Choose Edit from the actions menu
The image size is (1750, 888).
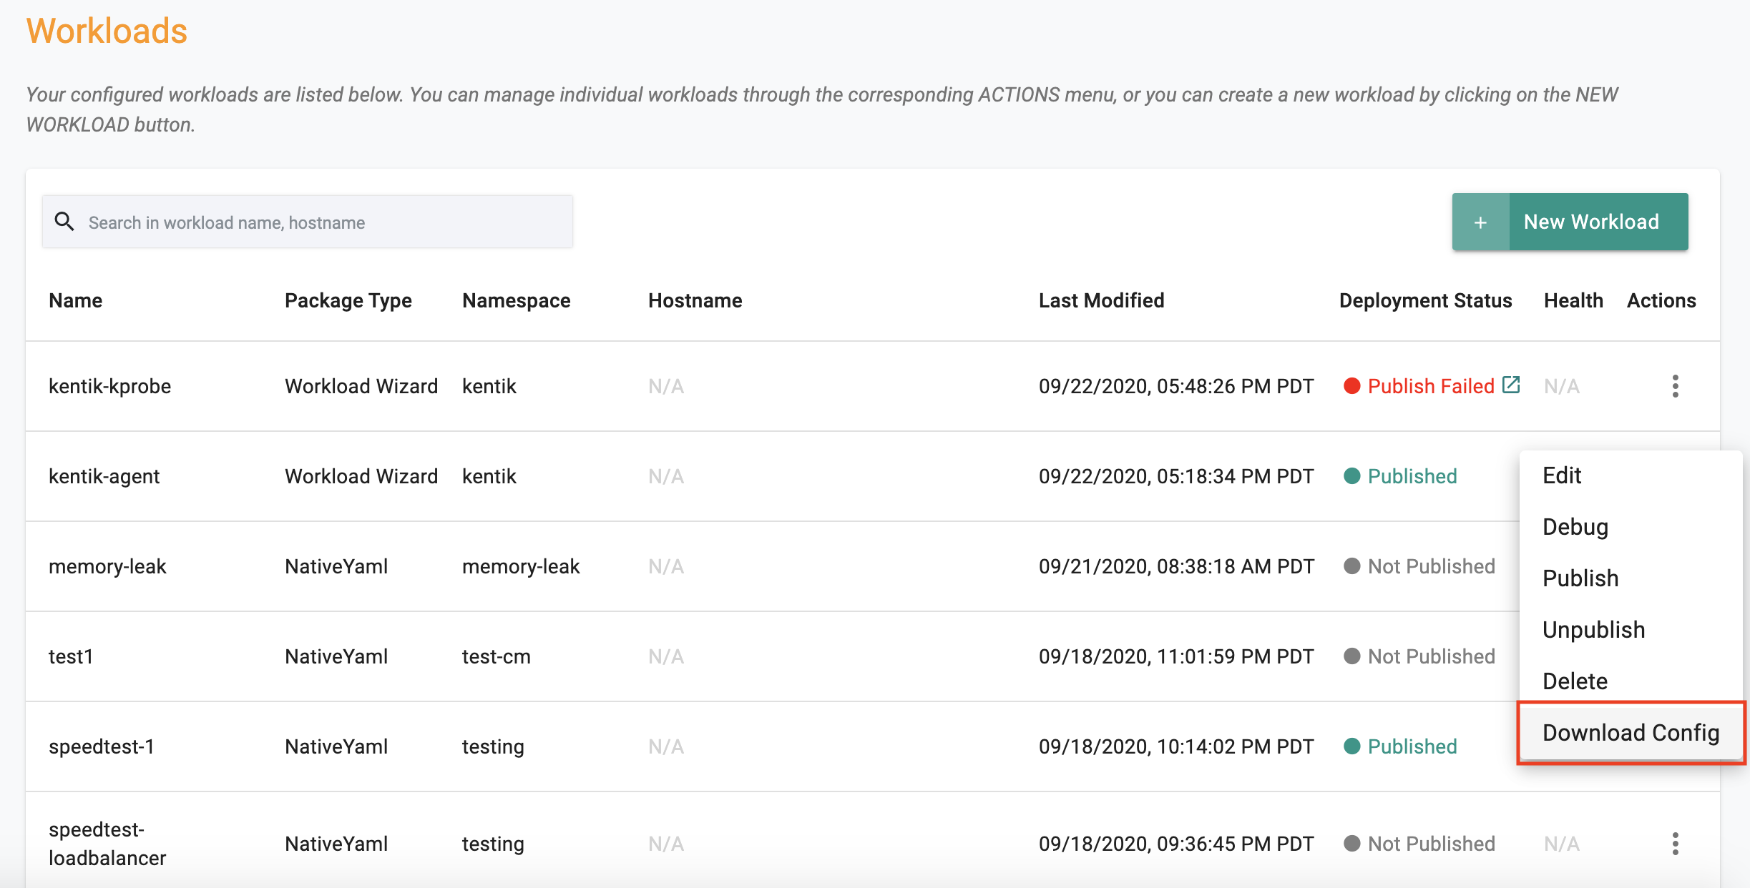click(1631, 475)
